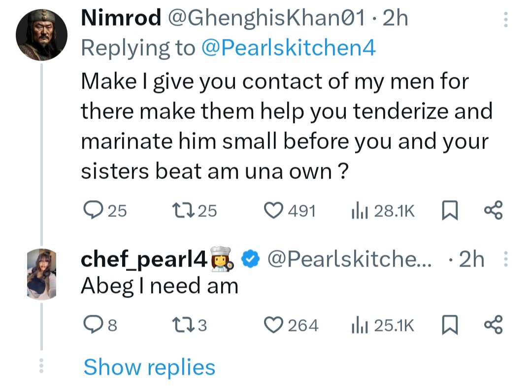Like chef_pearl4's reply with 264 likes
The height and width of the screenshot is (390, 532).
tap(274, 325)
